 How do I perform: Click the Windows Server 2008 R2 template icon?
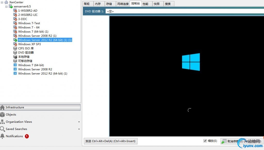[15, 69]
